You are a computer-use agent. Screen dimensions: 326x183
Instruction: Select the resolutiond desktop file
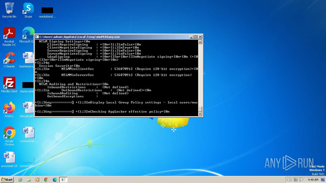pyautogui.click(x=47, y=12)
